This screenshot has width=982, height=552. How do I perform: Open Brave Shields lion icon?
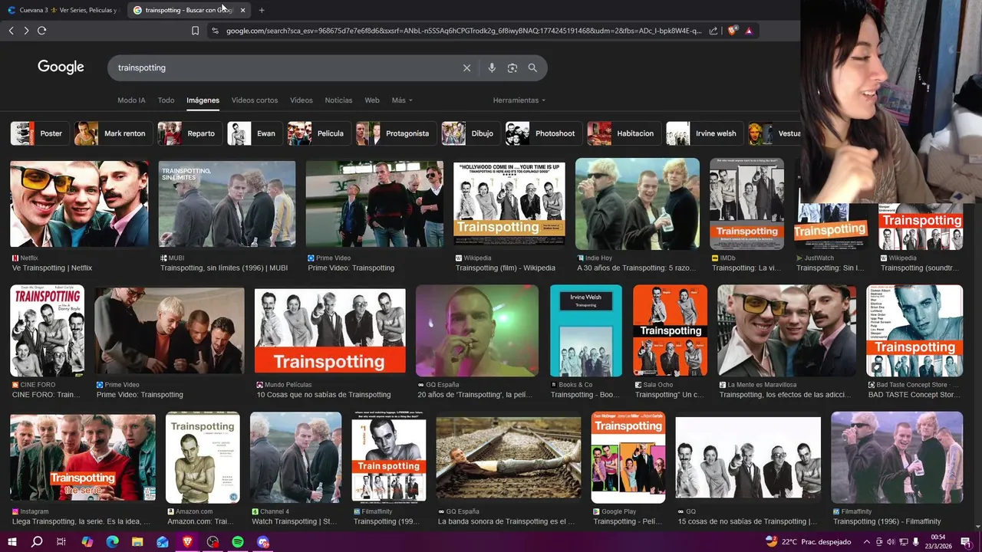tap(732, 31)
